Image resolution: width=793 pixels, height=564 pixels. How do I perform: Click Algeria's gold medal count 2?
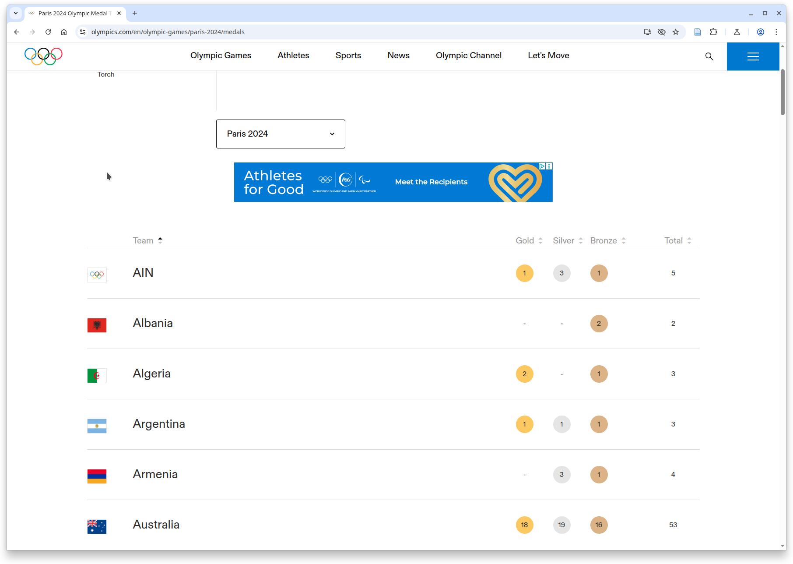click(524, 374)
